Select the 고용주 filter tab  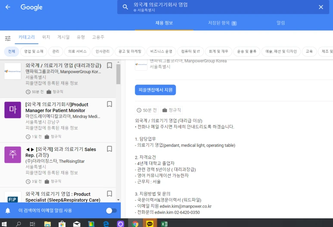tap(98, 37)
